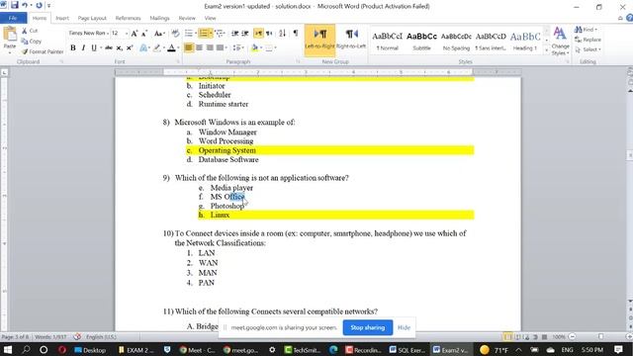Switch to the Insert tab
The image size is (633, 356).
(62, 18)
